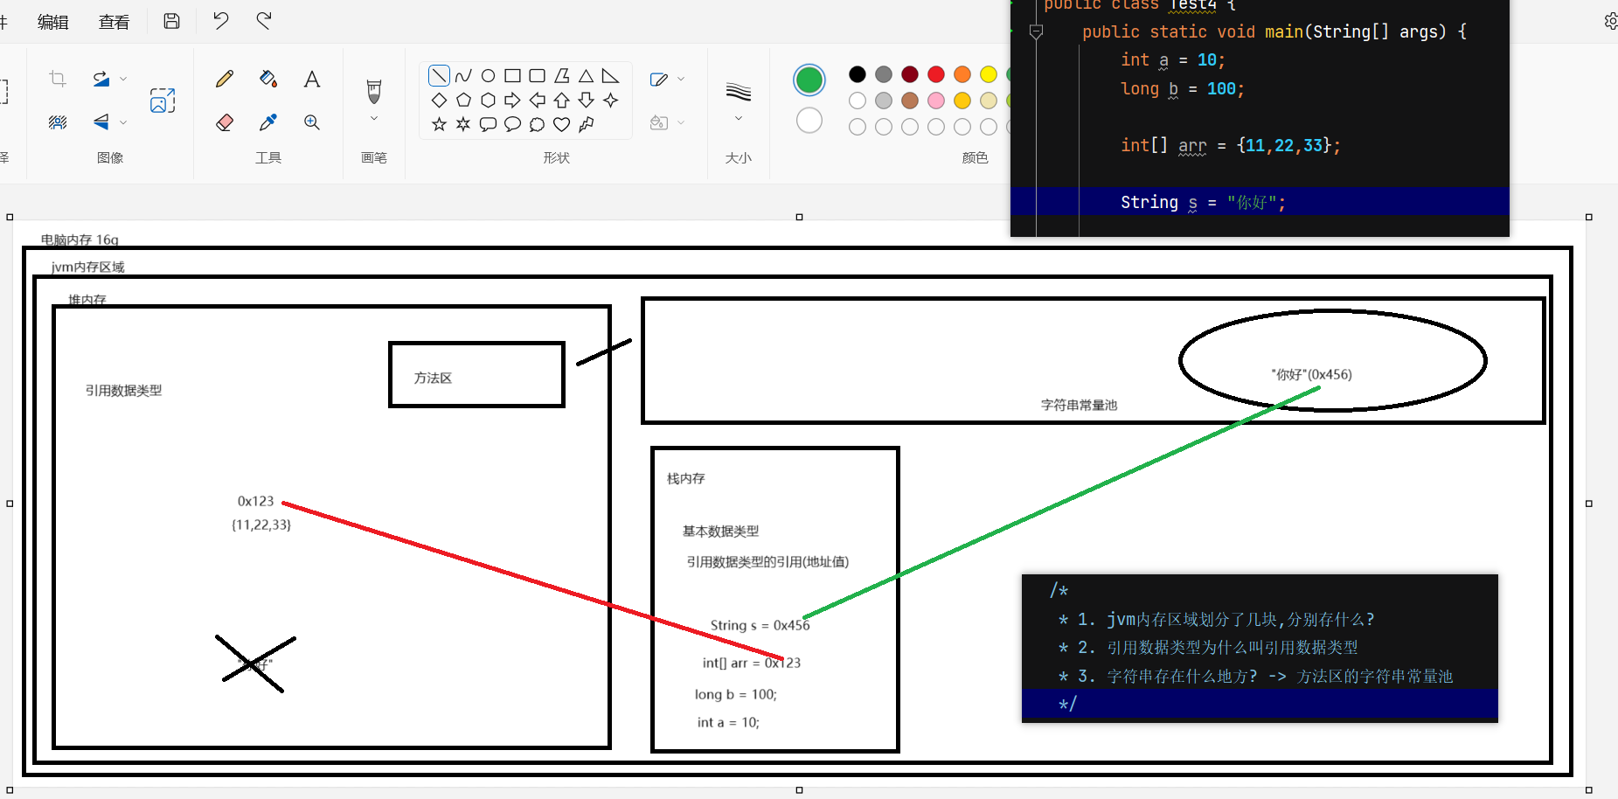The width and height of the screenshot is (1618, 799).
Task: Select the Polygon shape
Action: (562, 76)
